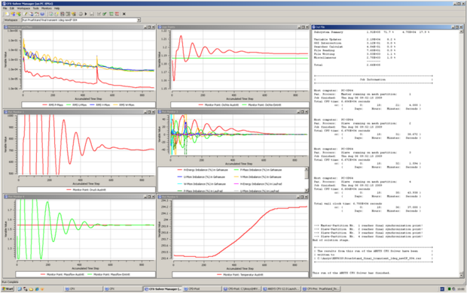Click the pencil edit definition file icon
The image size is (467, 293).
click(x=25, y=14)
